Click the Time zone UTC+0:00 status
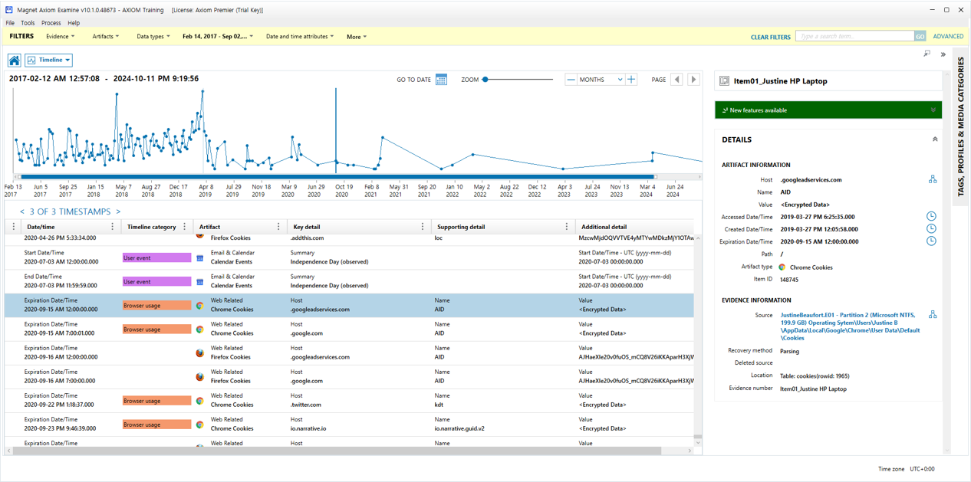This screenshot has height=482, width=971. (907, 469)
